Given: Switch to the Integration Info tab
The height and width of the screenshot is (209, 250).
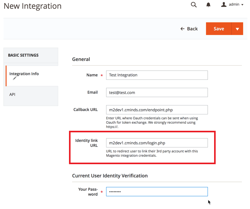Looking at the screenshot, I should (24, 74).
